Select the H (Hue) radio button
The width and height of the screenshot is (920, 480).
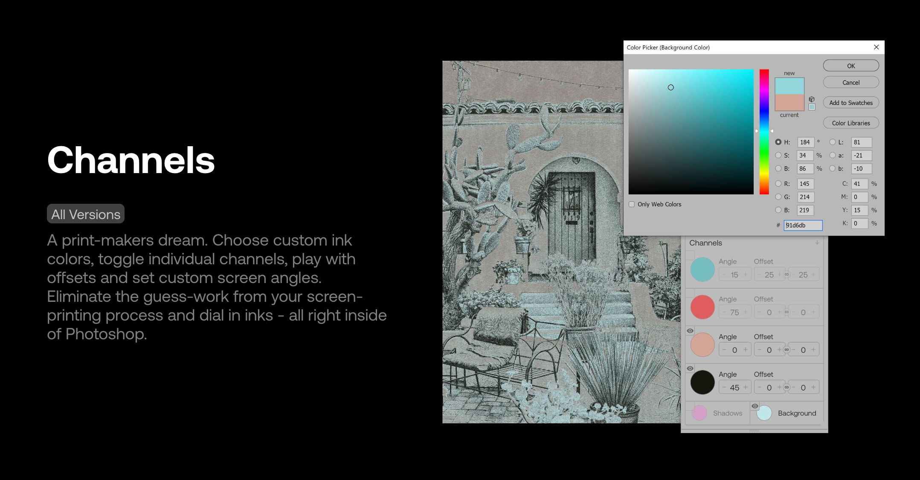780,142
